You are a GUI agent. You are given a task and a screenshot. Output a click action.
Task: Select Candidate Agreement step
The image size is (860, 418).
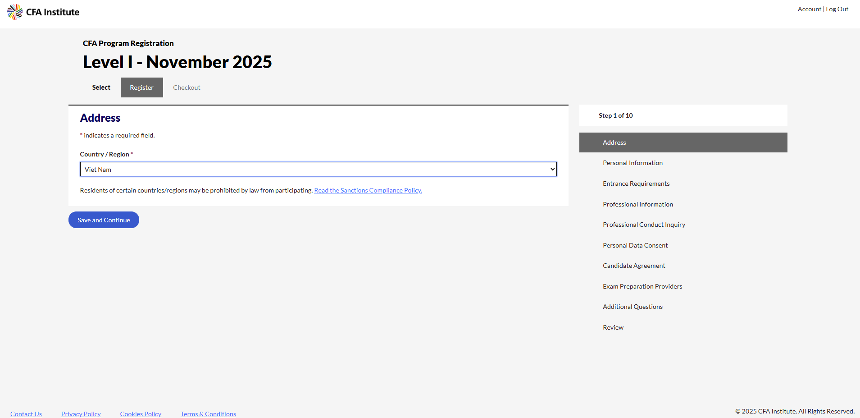tap(634, 266)
